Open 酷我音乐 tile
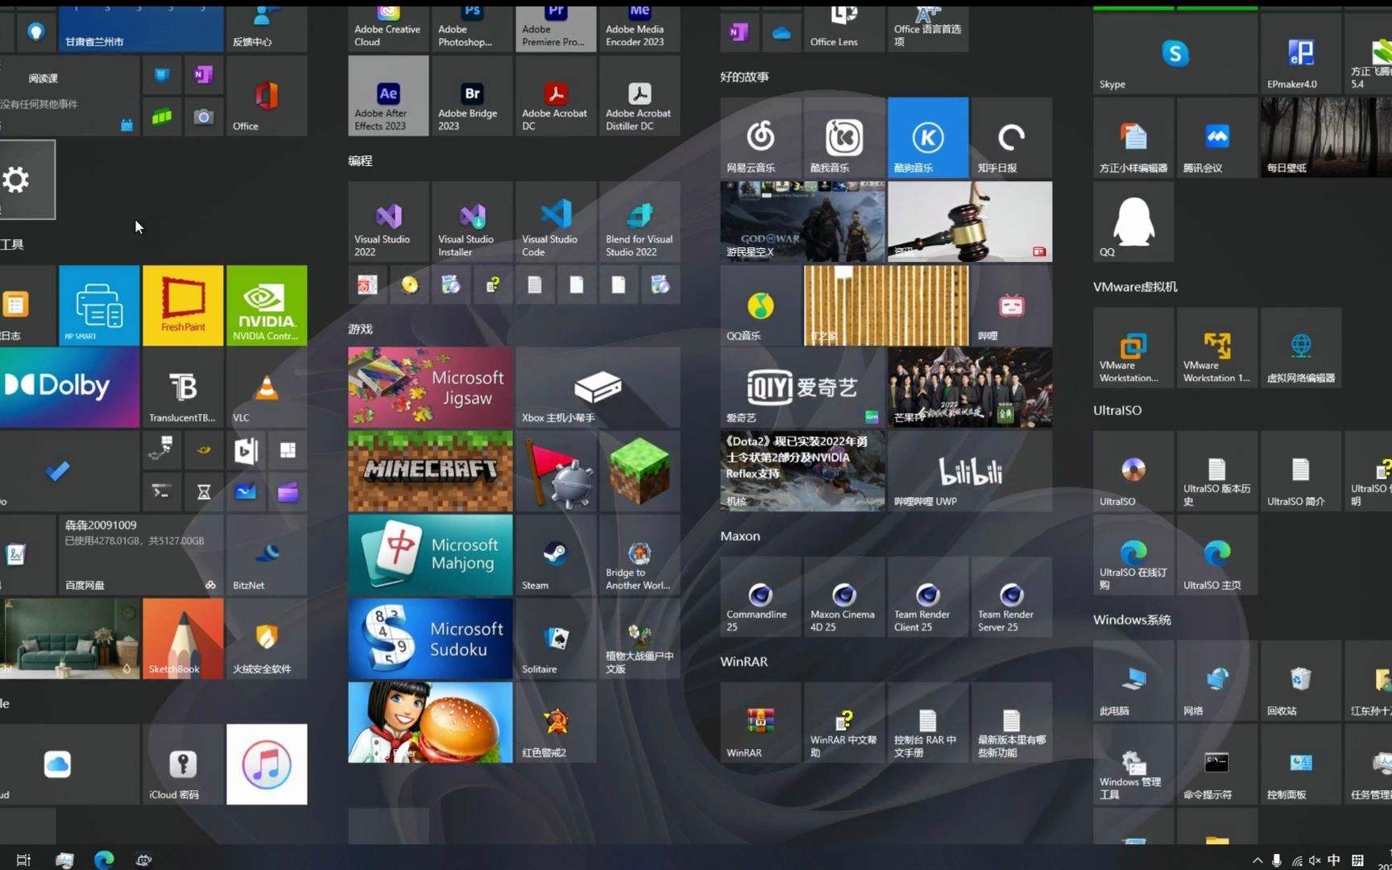This screenshot has width=1392, height=870. [x=844, y=138]
